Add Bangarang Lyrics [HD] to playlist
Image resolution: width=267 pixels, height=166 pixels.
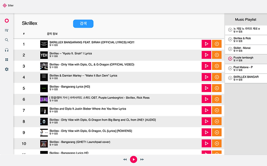pyautogui.click(x=217, y=88)
